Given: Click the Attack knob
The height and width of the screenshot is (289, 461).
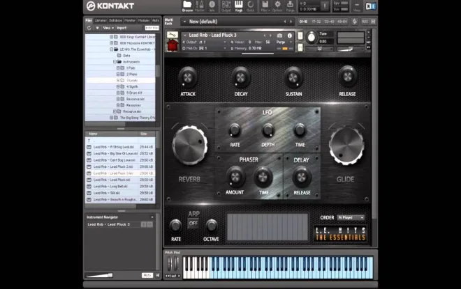Looking at the screenshot, I should 188,77.
